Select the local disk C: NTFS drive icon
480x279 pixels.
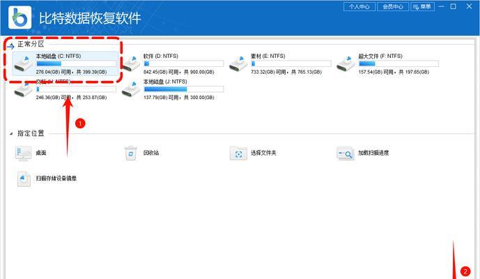click(x=23, y=63)
